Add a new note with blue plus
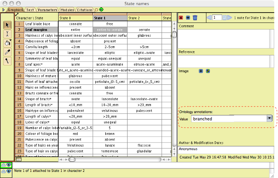The width and height of the screenshot is (278, 178). click(x=188, y=18)
